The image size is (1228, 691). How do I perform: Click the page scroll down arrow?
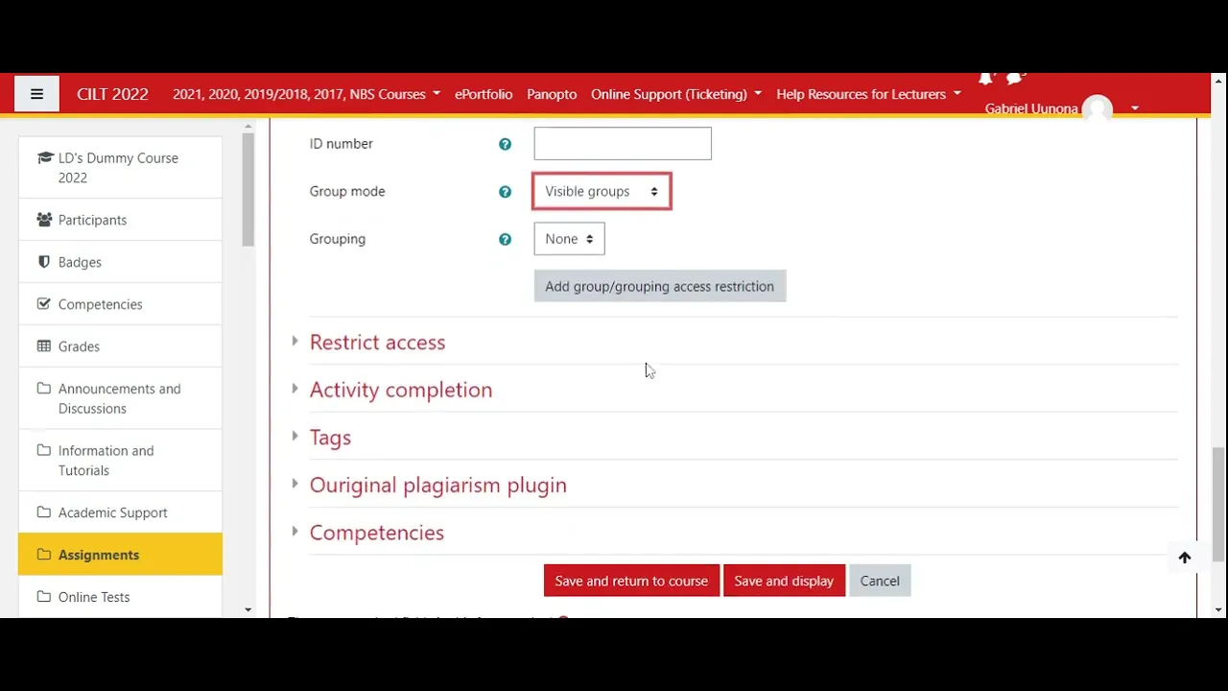pos(1218,609)
